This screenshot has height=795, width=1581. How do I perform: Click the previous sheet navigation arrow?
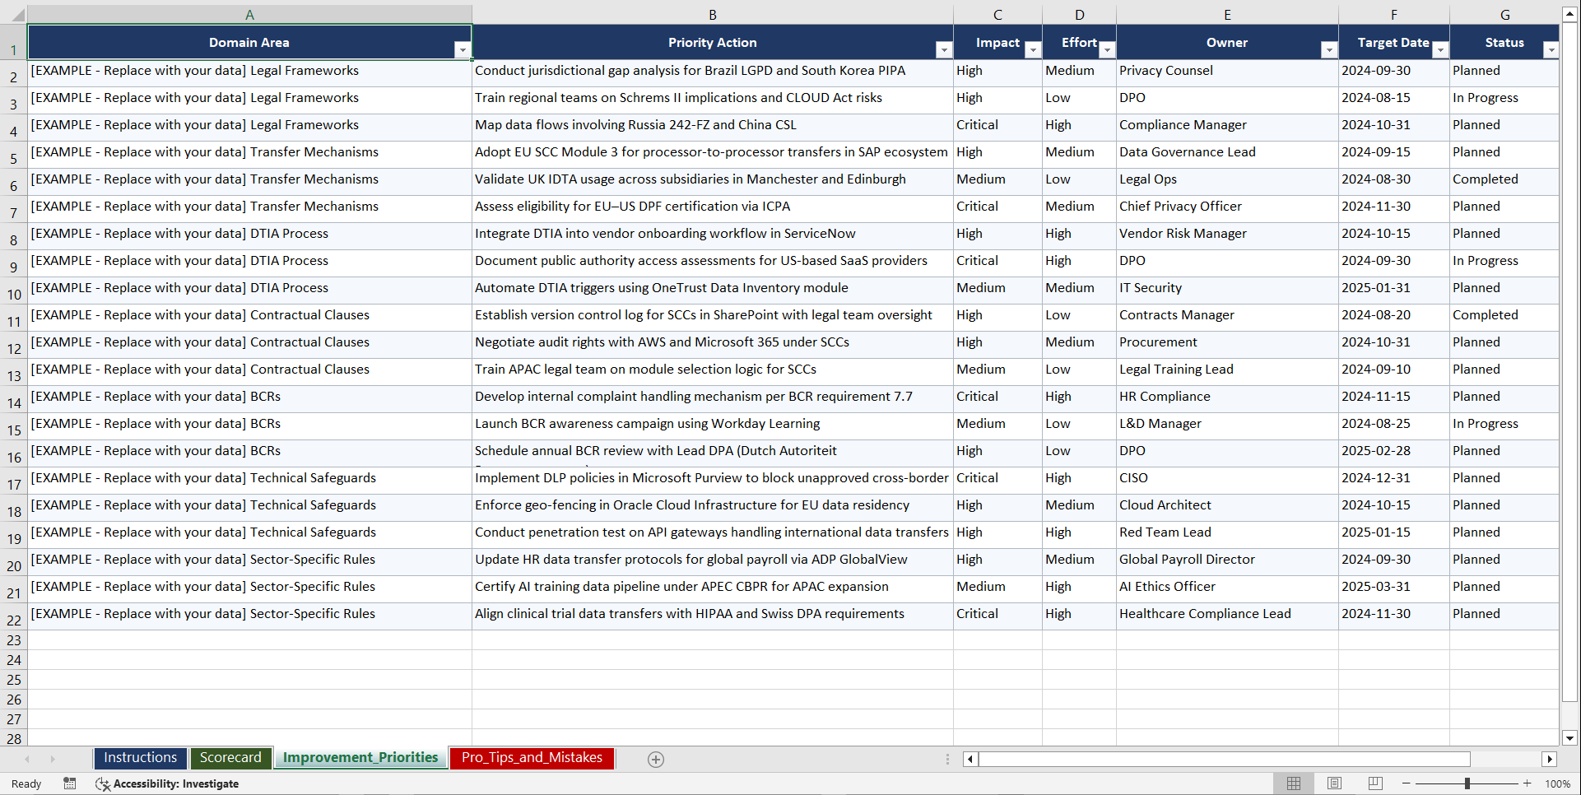(28, 759)
